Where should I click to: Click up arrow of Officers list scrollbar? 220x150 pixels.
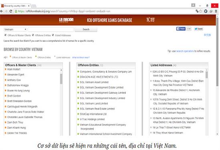61,70
